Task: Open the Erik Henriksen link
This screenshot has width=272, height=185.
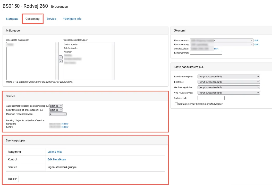Action: click(x=57, y=159)
